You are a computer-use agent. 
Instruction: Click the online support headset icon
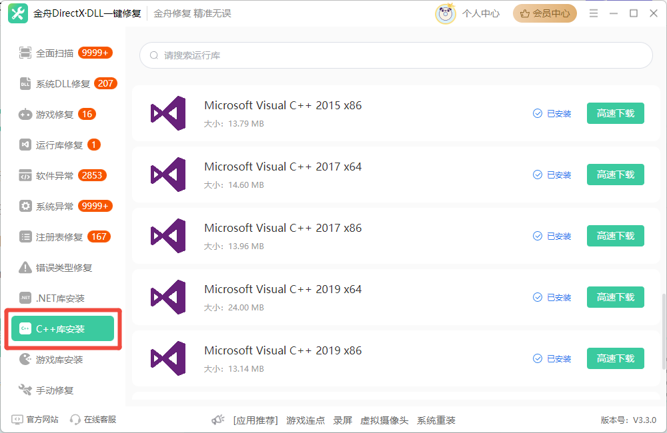tap(75, 420)
